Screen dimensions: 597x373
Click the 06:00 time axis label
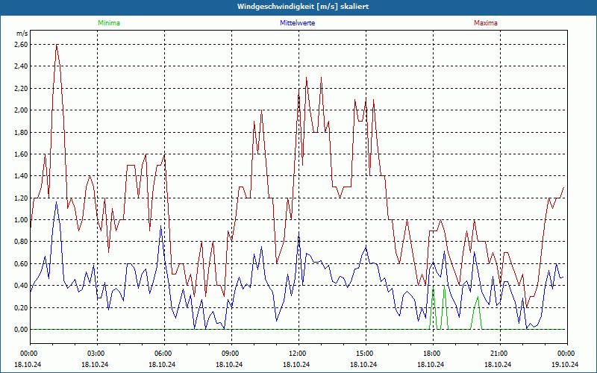pyautogui.click(x=164, y=354)
